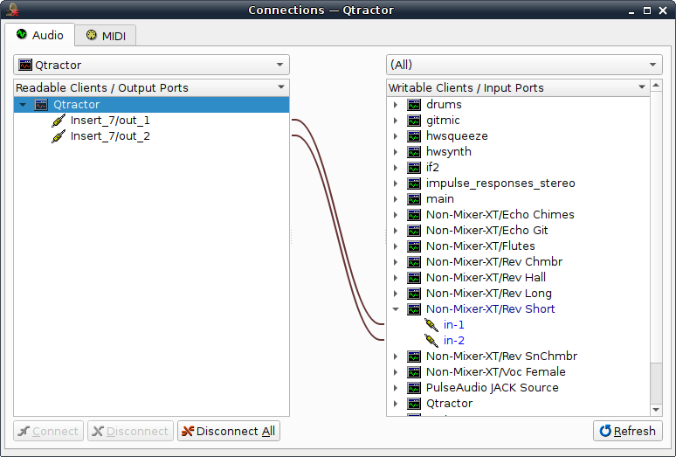Click the plug icon of Insert_7/out_1

coord(59,121)
